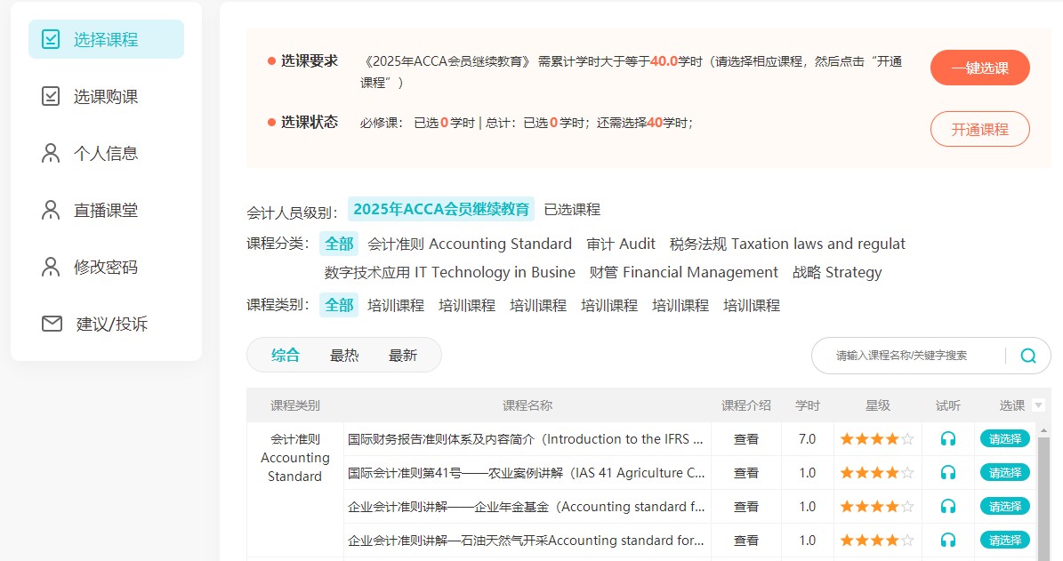Play audio preview for 石油天然气开采 course

coord(947,540)
